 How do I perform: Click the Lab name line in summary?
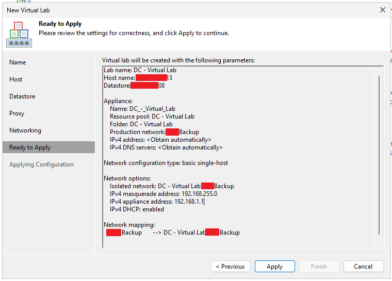coord(140,70)
